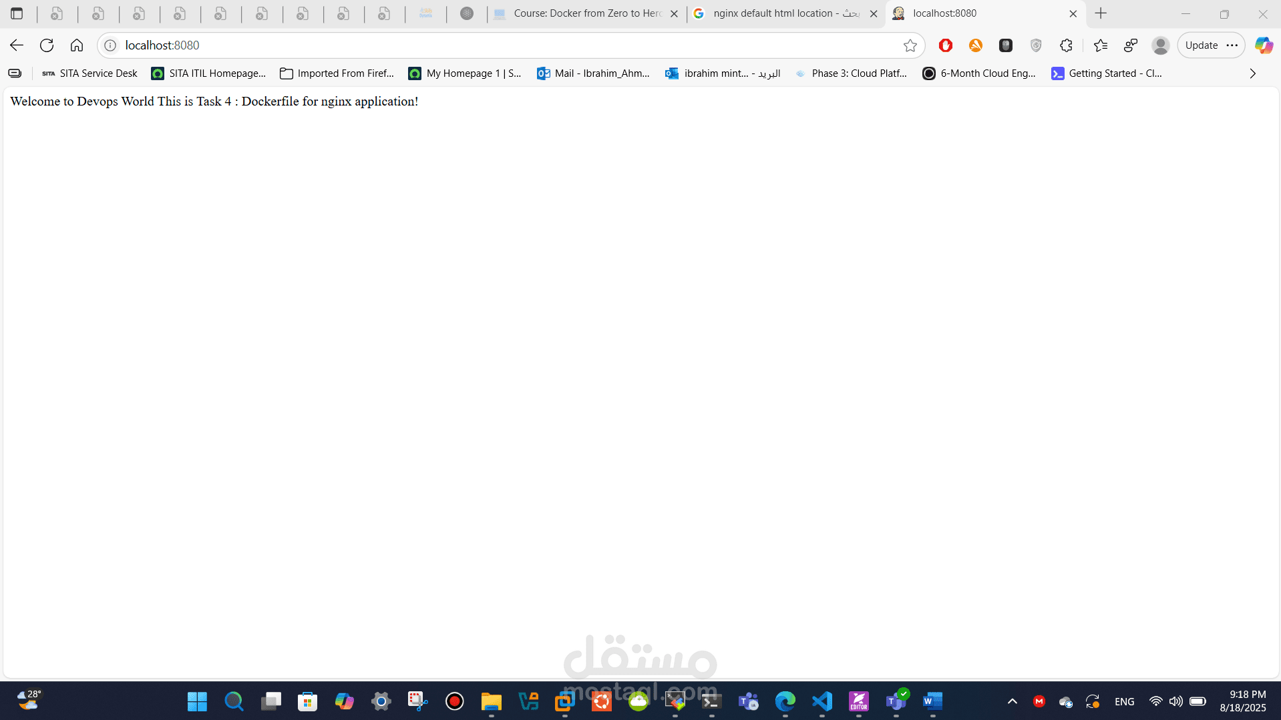This screenshot has width=1281, height=720.
Task: Open the browser home page
Action: [x=77, y=45]
